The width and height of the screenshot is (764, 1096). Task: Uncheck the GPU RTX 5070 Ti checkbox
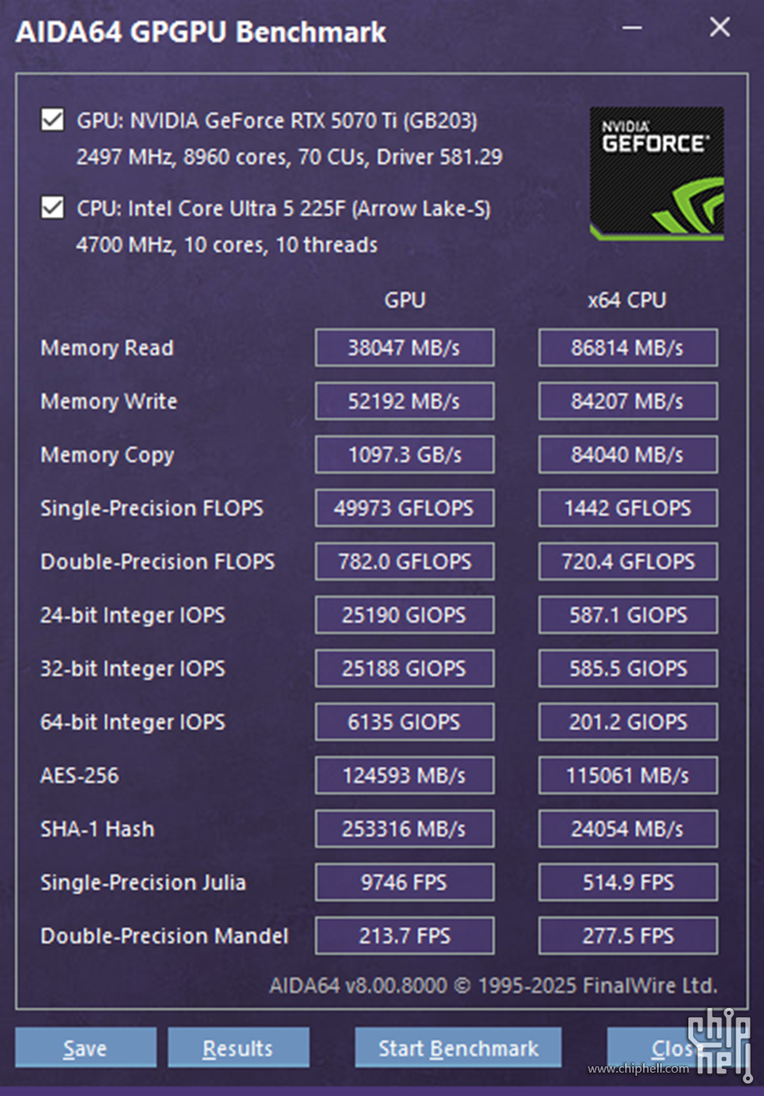coord(52,120)
